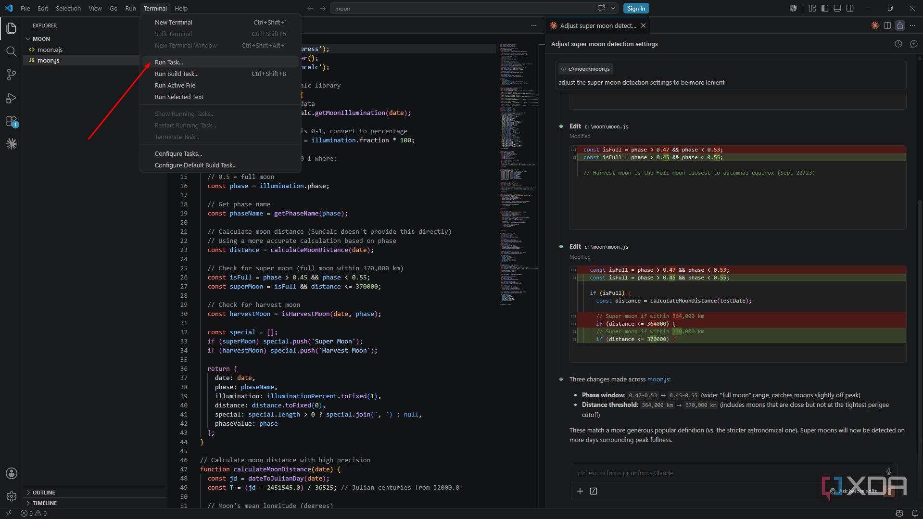Choose Run Build Task... menu entry
Image resolution: width=923 pixels, height=519 pixels.
(x=220, y=74)
